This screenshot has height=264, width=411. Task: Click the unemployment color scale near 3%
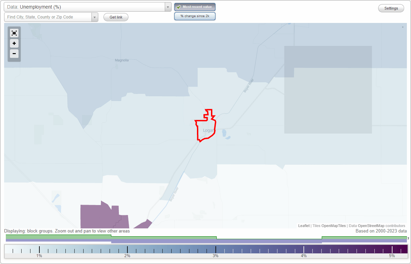point(216,249)
